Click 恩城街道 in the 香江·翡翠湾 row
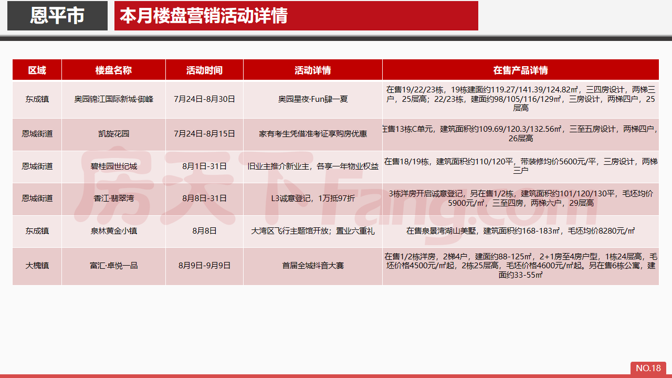 click(37, 198)
